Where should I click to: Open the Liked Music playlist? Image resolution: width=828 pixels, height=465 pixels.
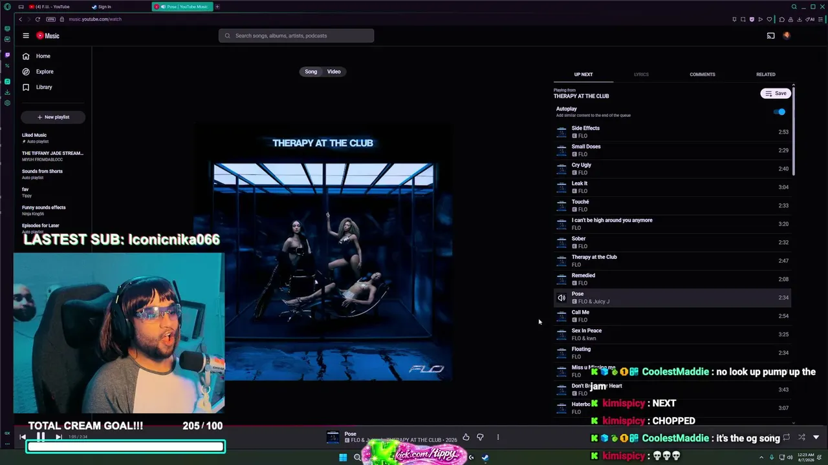click(53, 138)
